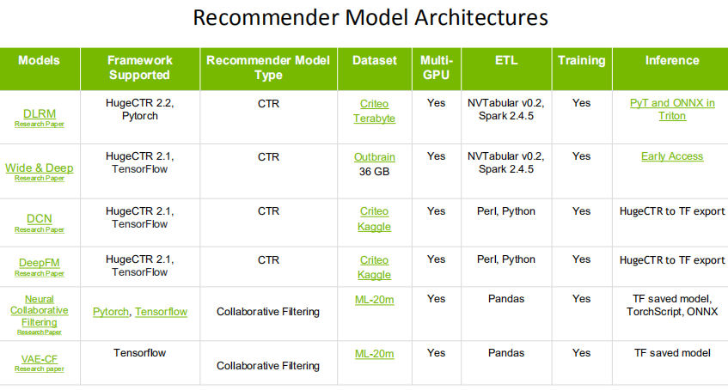The width and height of the screenshot is (728, 390).
Task: Open the PyT and ONNX in Triton link
Action: pos(672,109)
